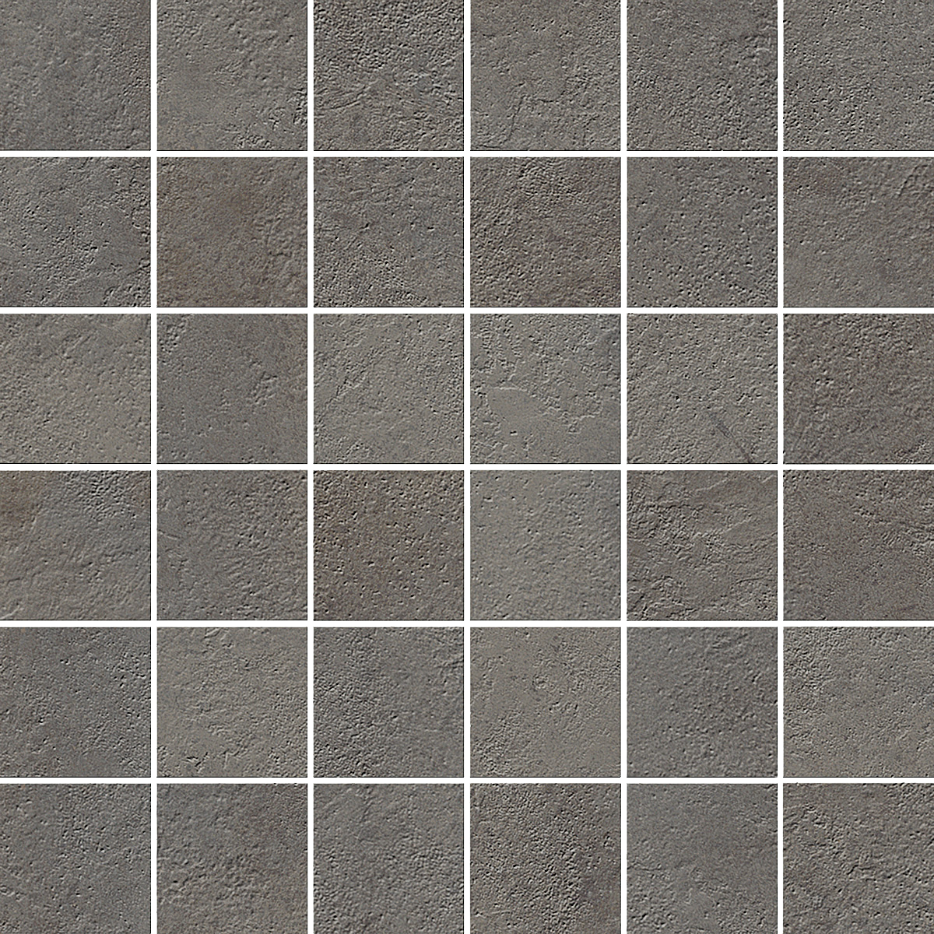Select the fourth tile in the fourth row
934x934 pixels.
tap(546, 545)
